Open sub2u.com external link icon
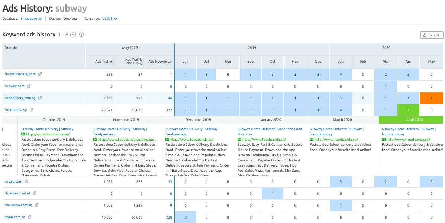This screenshot has width=445, height=223. [26, 181]
